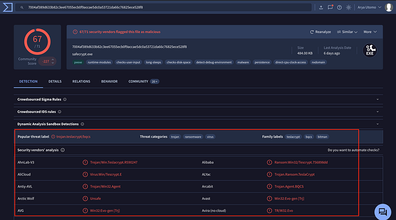Click the direct-cpu-clock-access tag

click(x=291, y=62)
